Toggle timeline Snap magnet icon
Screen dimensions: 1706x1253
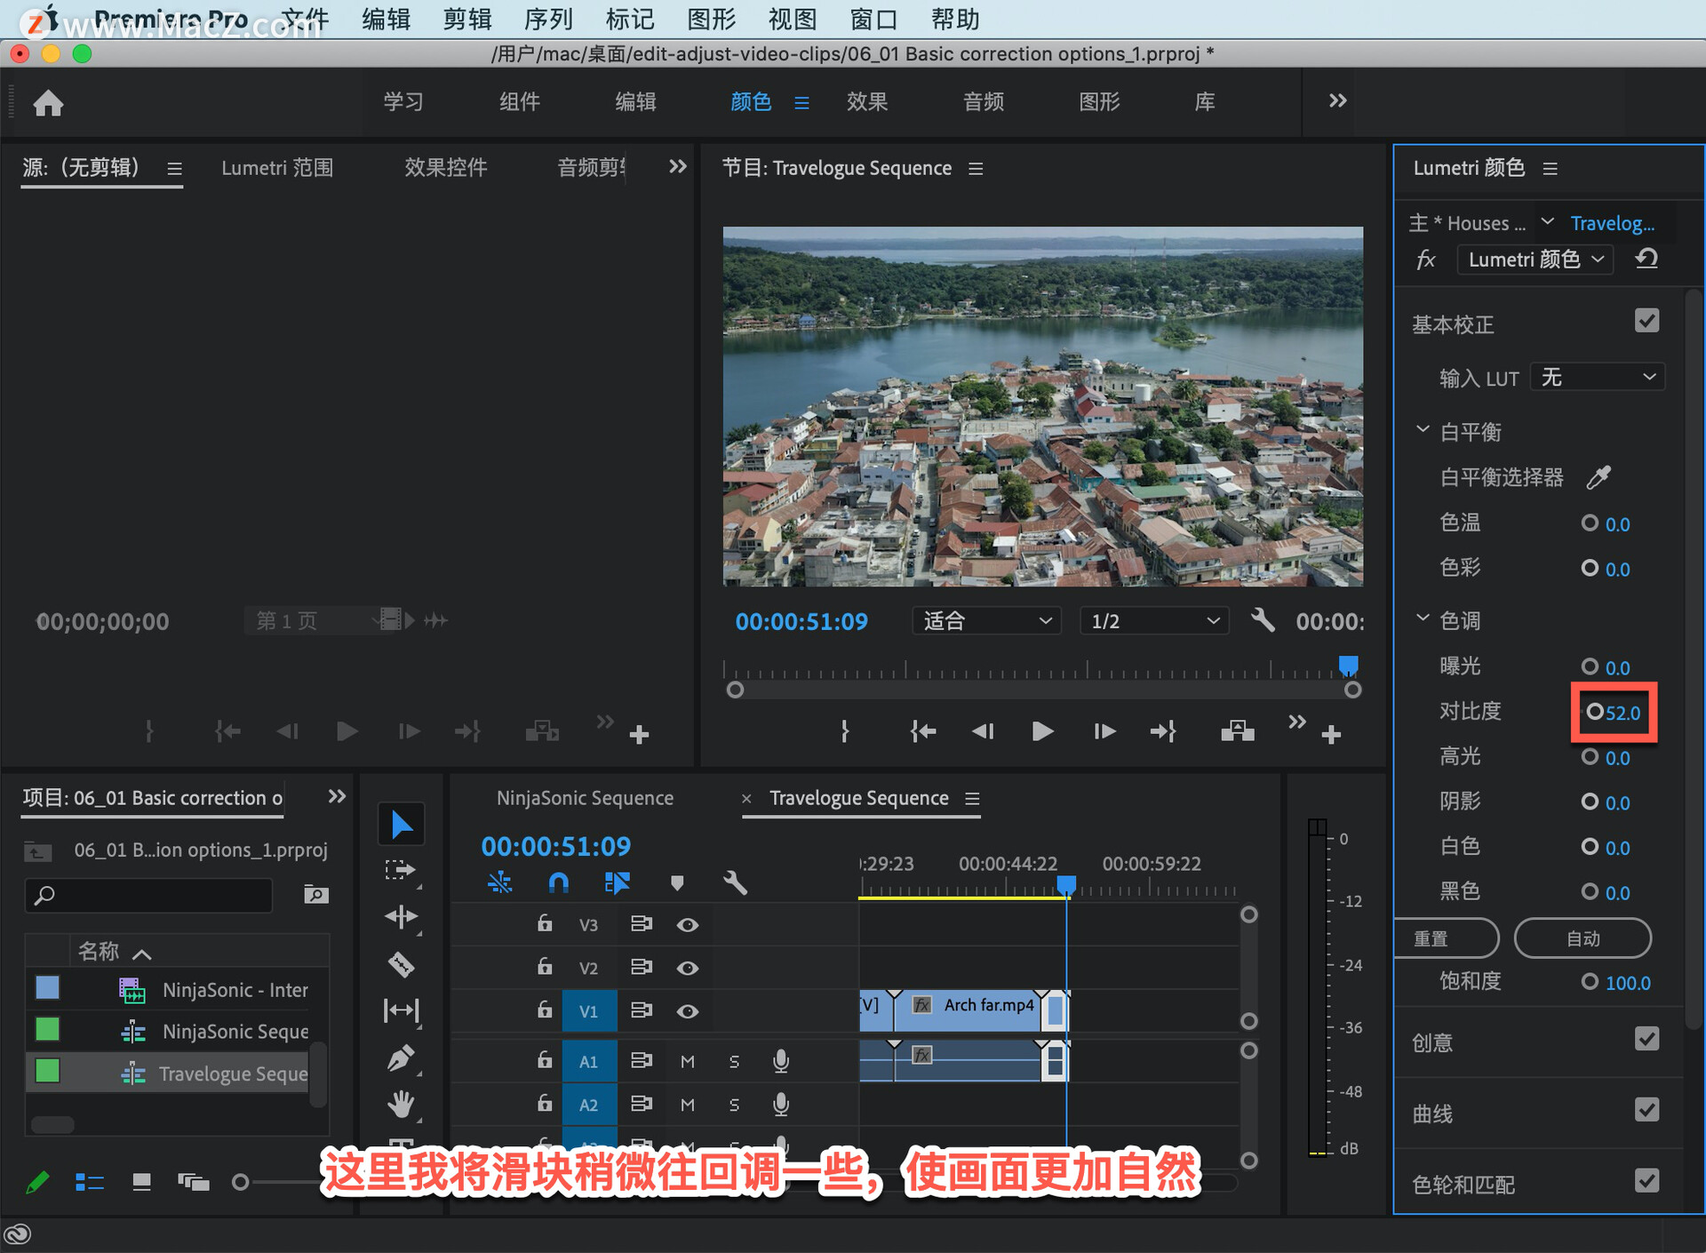558,882
